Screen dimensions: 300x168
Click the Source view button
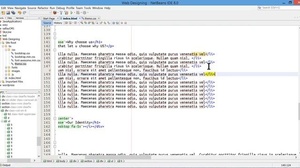point(47,23)
